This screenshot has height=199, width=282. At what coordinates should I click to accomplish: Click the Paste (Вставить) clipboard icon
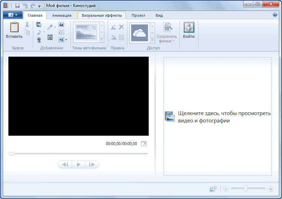coord(14,27)
